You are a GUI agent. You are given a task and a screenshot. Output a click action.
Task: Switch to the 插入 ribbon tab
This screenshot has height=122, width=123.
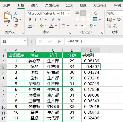point(35,5)
